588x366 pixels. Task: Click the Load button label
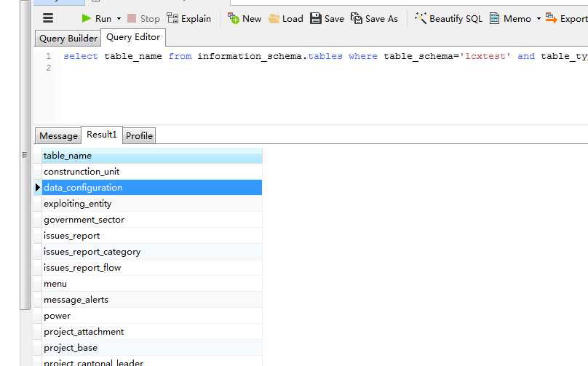293,18
